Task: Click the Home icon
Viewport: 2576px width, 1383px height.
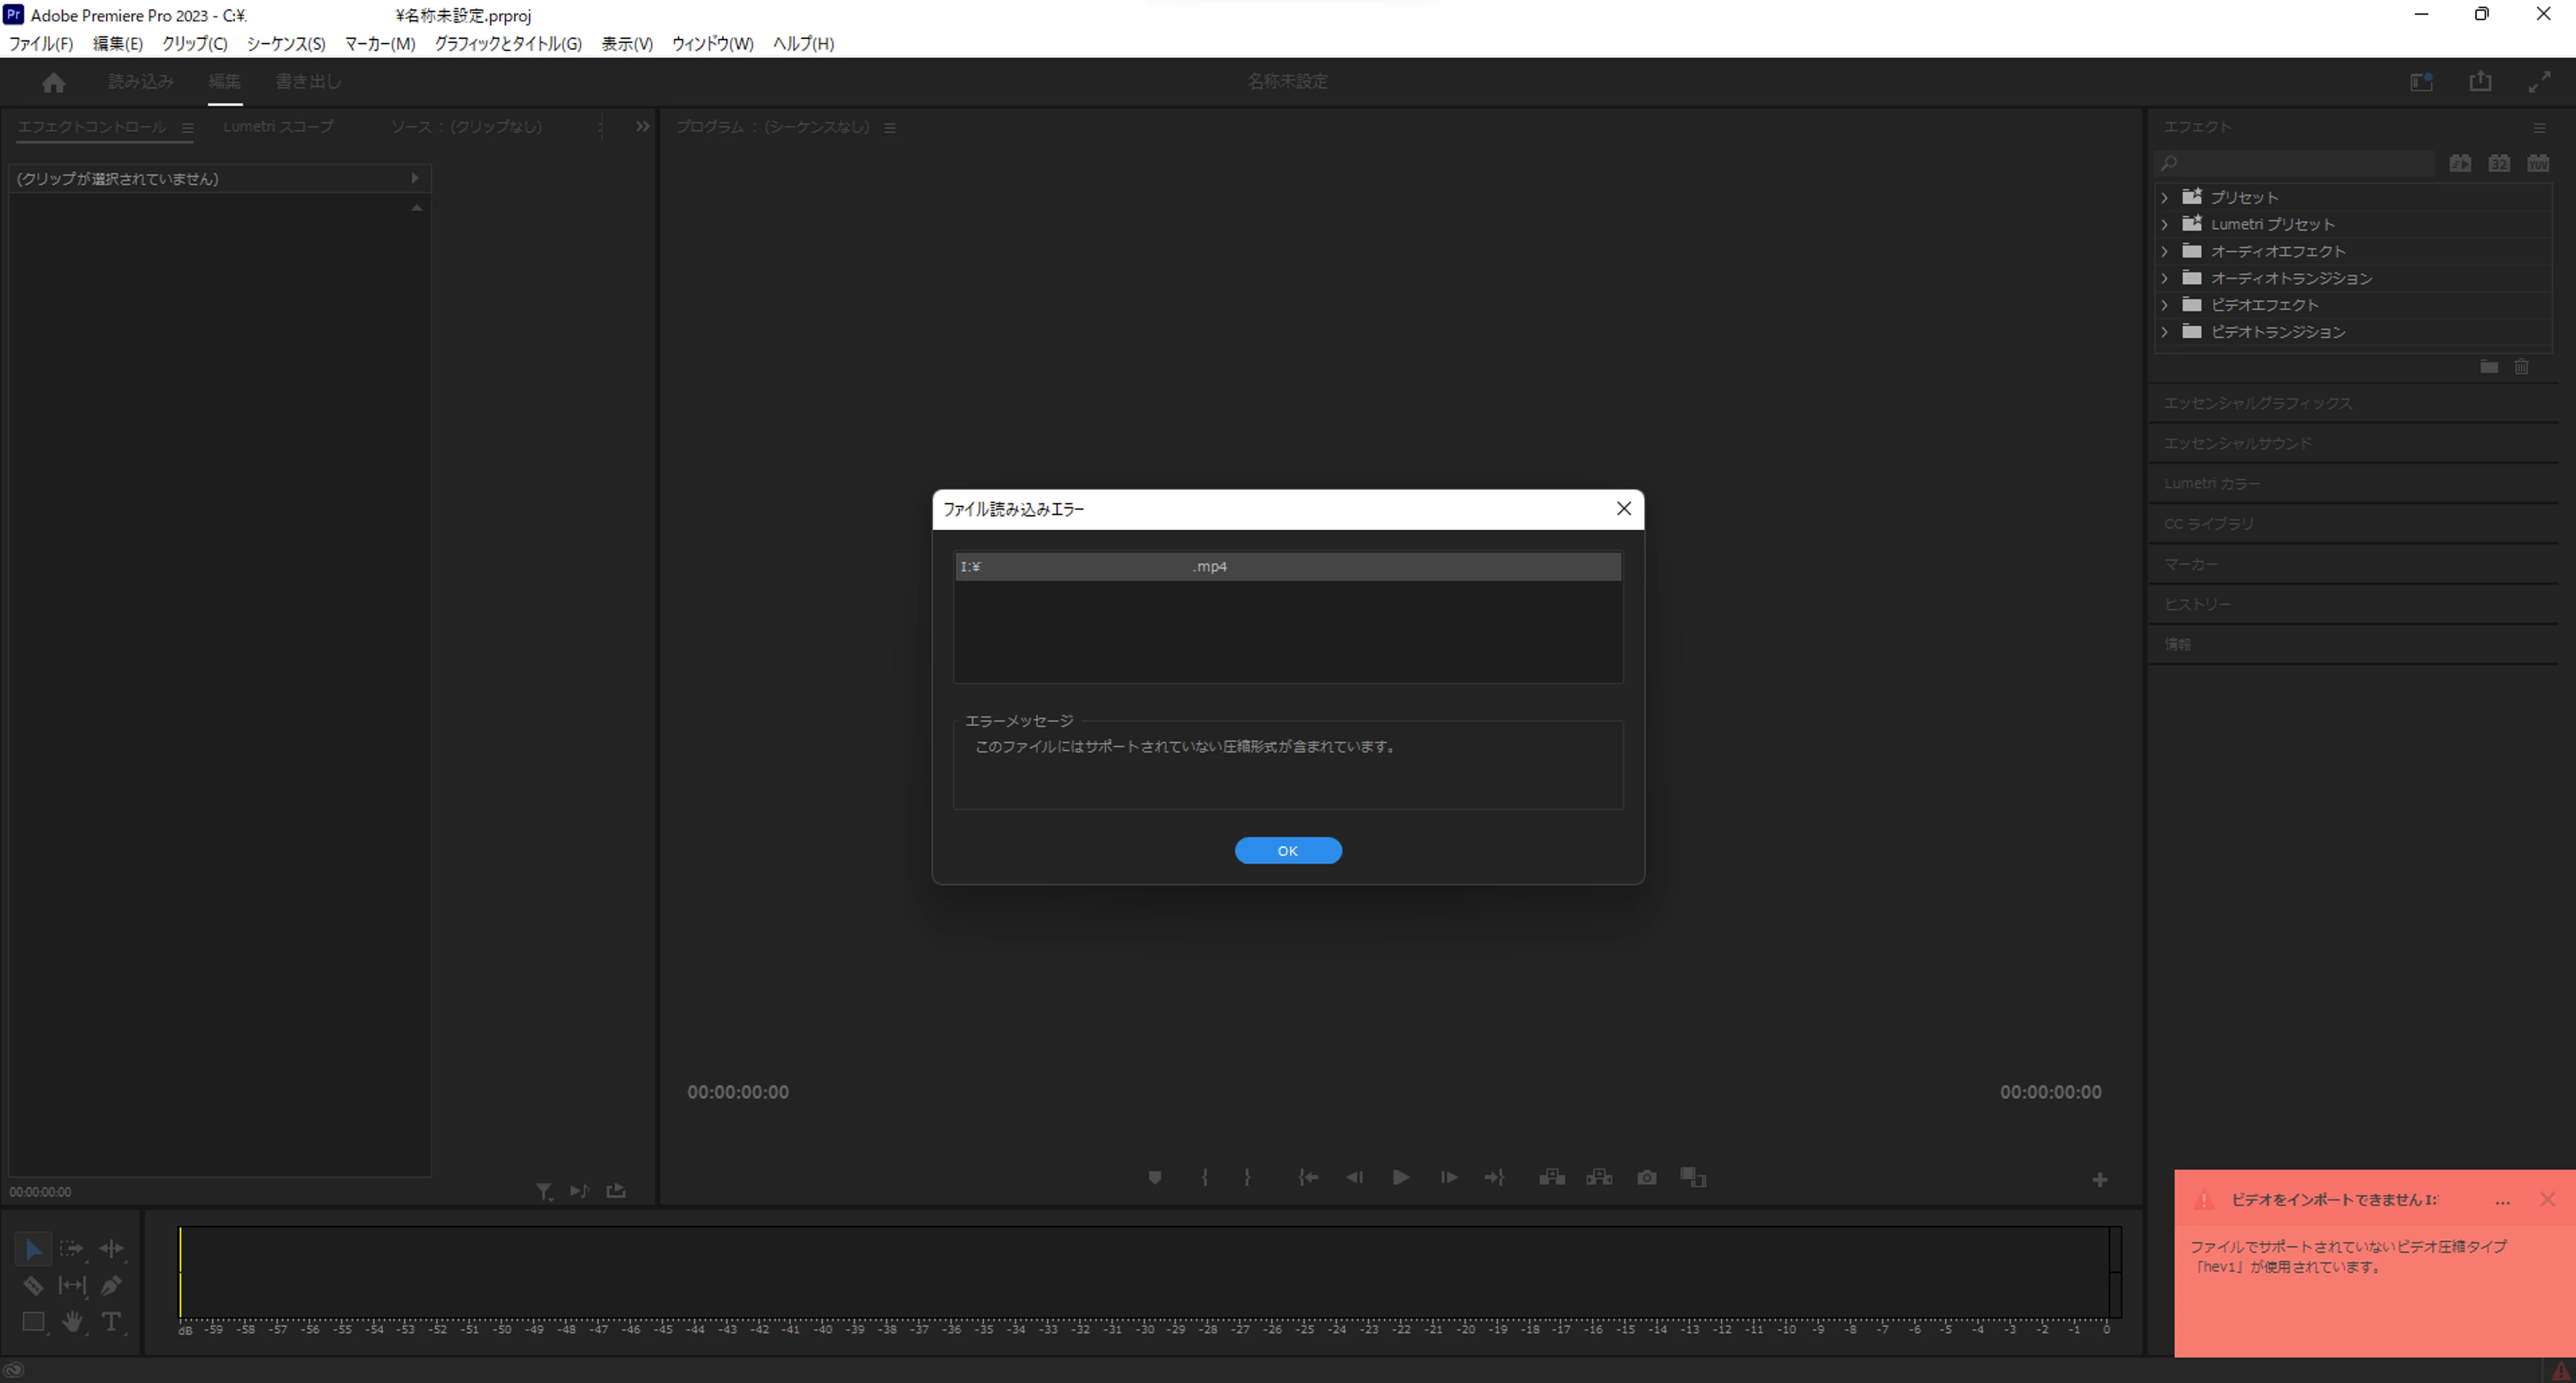Action: (x=54, y=83)
